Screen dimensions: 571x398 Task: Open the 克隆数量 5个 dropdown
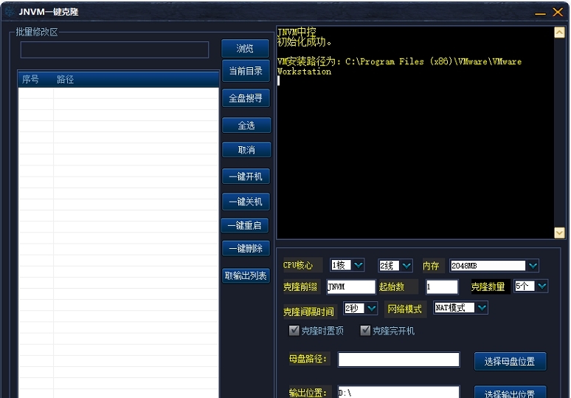click(542, 286)
